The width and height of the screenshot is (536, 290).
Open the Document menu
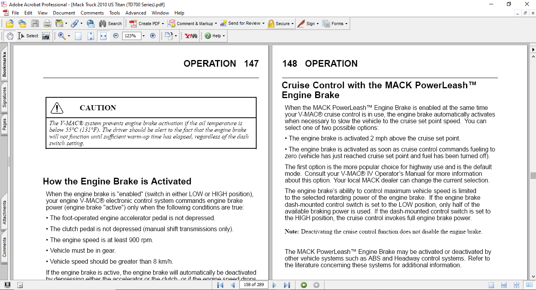pyautogui.click(x=64, y=13)
